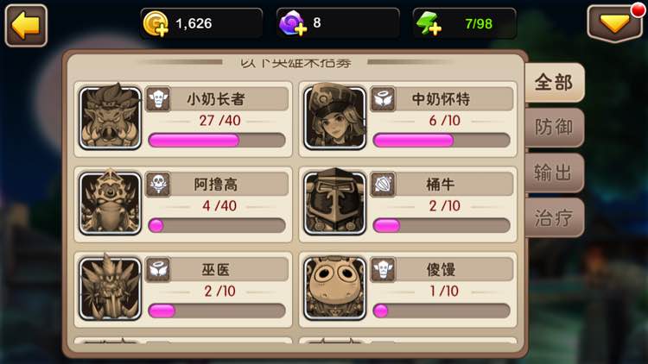
Task: Expand the top-right dropdown arrow menu
Action: 614,24
